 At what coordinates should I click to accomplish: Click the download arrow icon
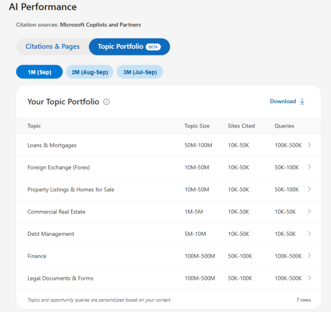point(302,102)
